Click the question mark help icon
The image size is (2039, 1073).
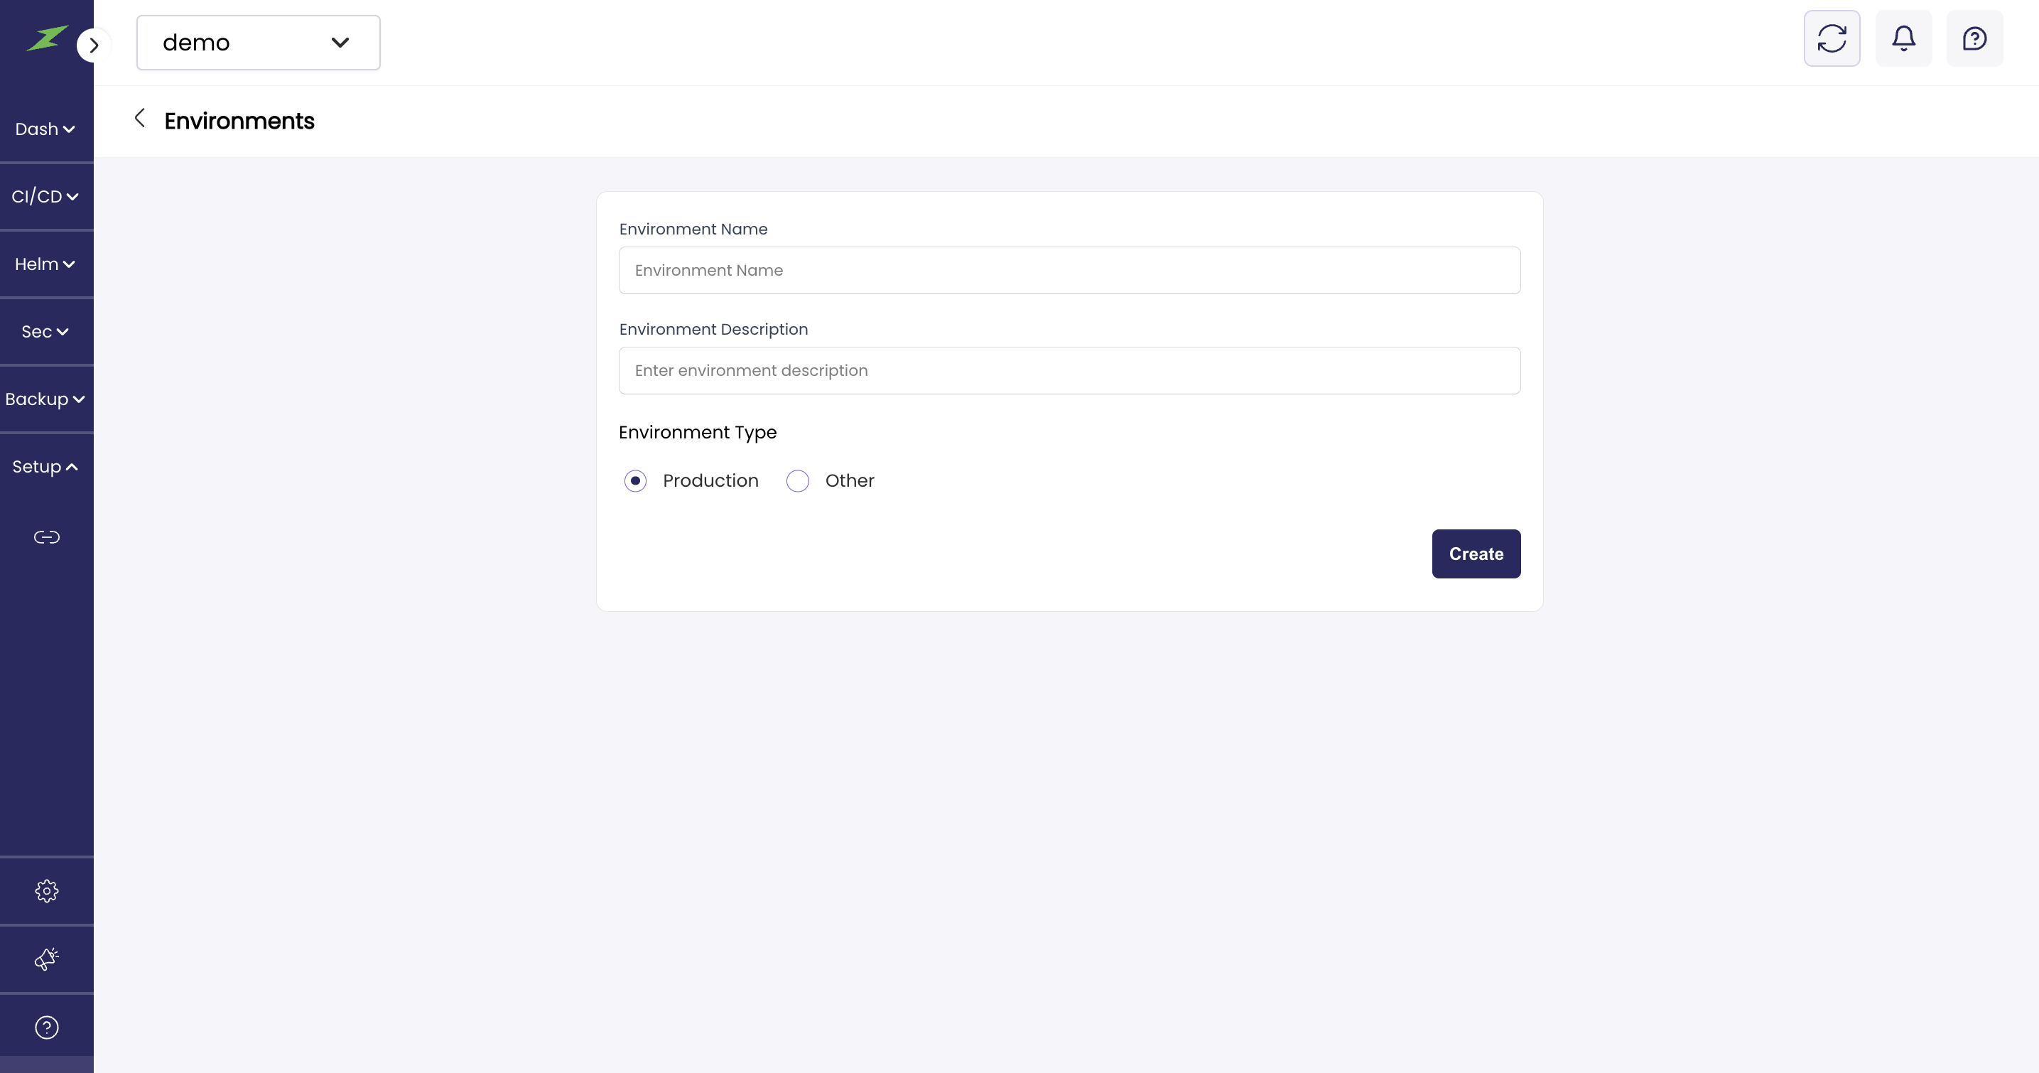(x=47, y=1027)
